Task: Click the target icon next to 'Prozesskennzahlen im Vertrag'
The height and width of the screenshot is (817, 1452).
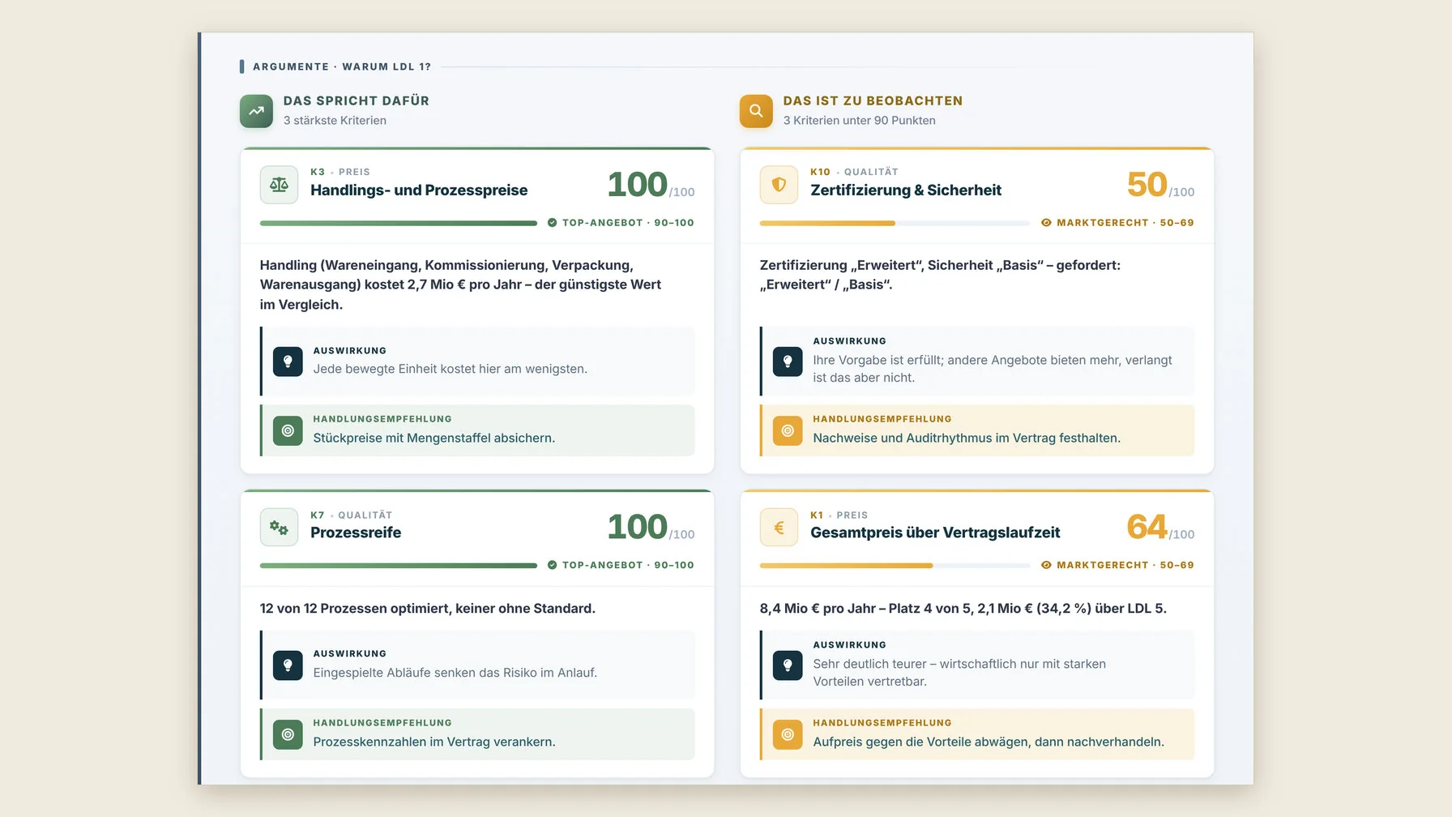Action: 288,734
